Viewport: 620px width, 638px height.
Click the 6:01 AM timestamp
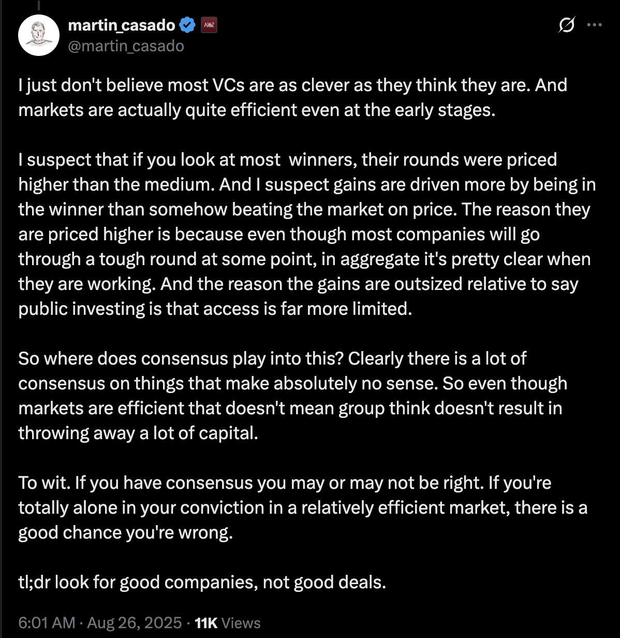point(47,622)
